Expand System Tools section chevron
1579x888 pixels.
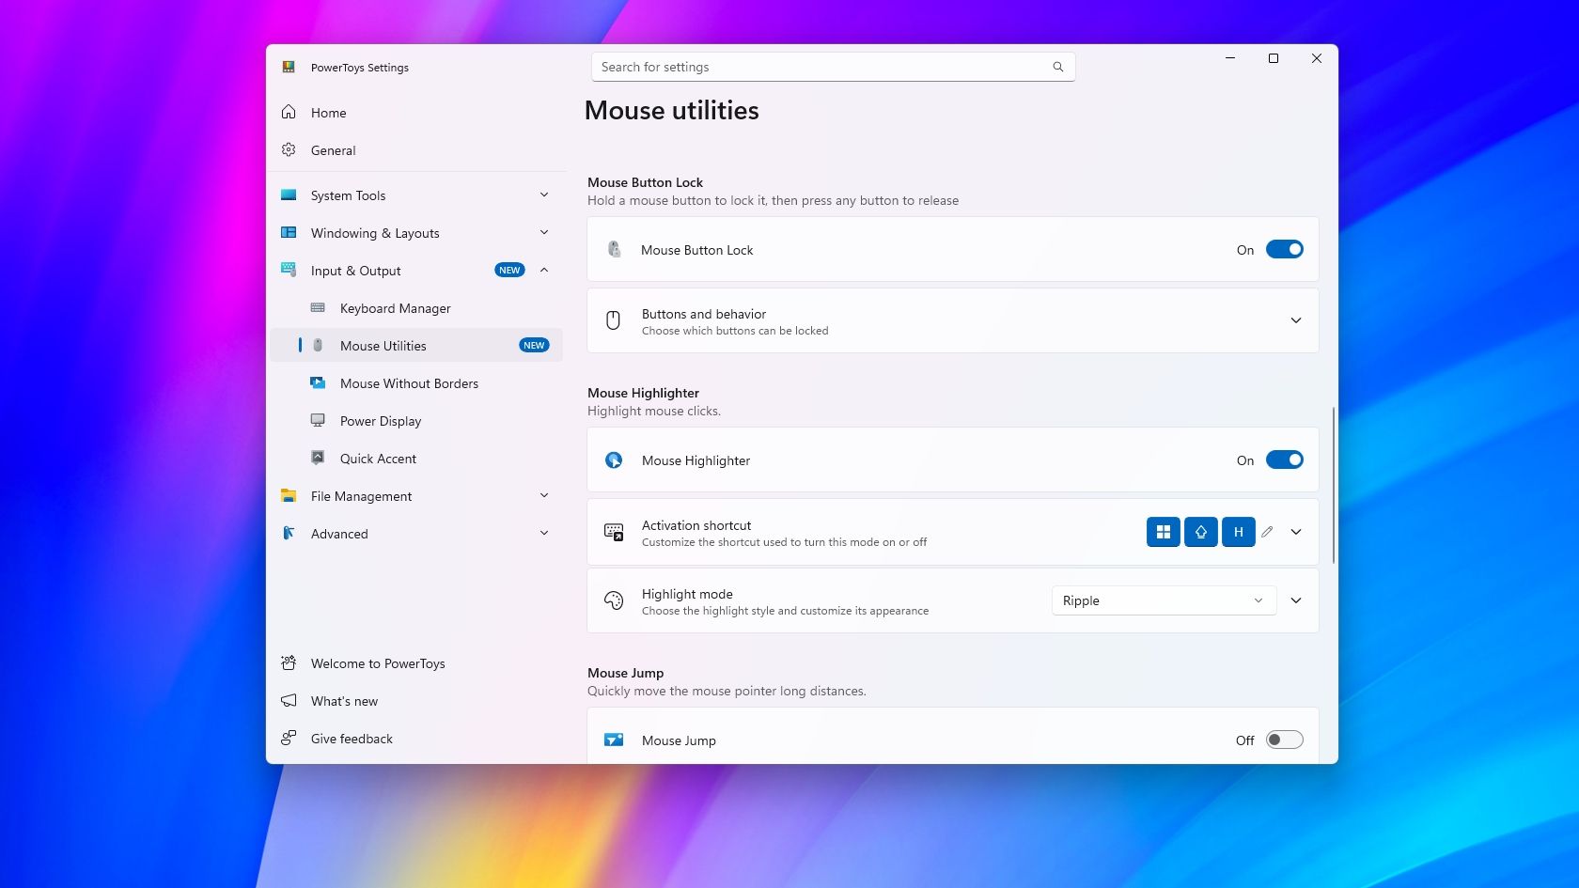point(544,195)
